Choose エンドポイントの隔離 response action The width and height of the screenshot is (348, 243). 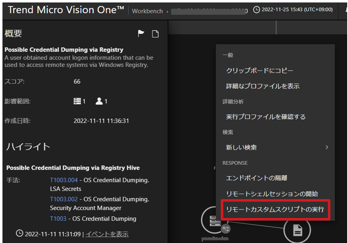click(x=256, y=178)
